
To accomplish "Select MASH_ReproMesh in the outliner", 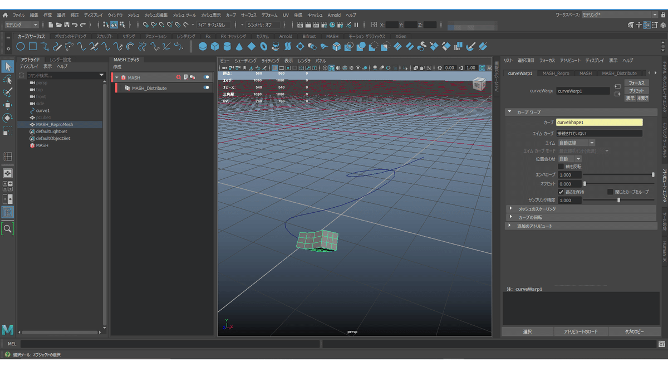I will click(54, 125).
